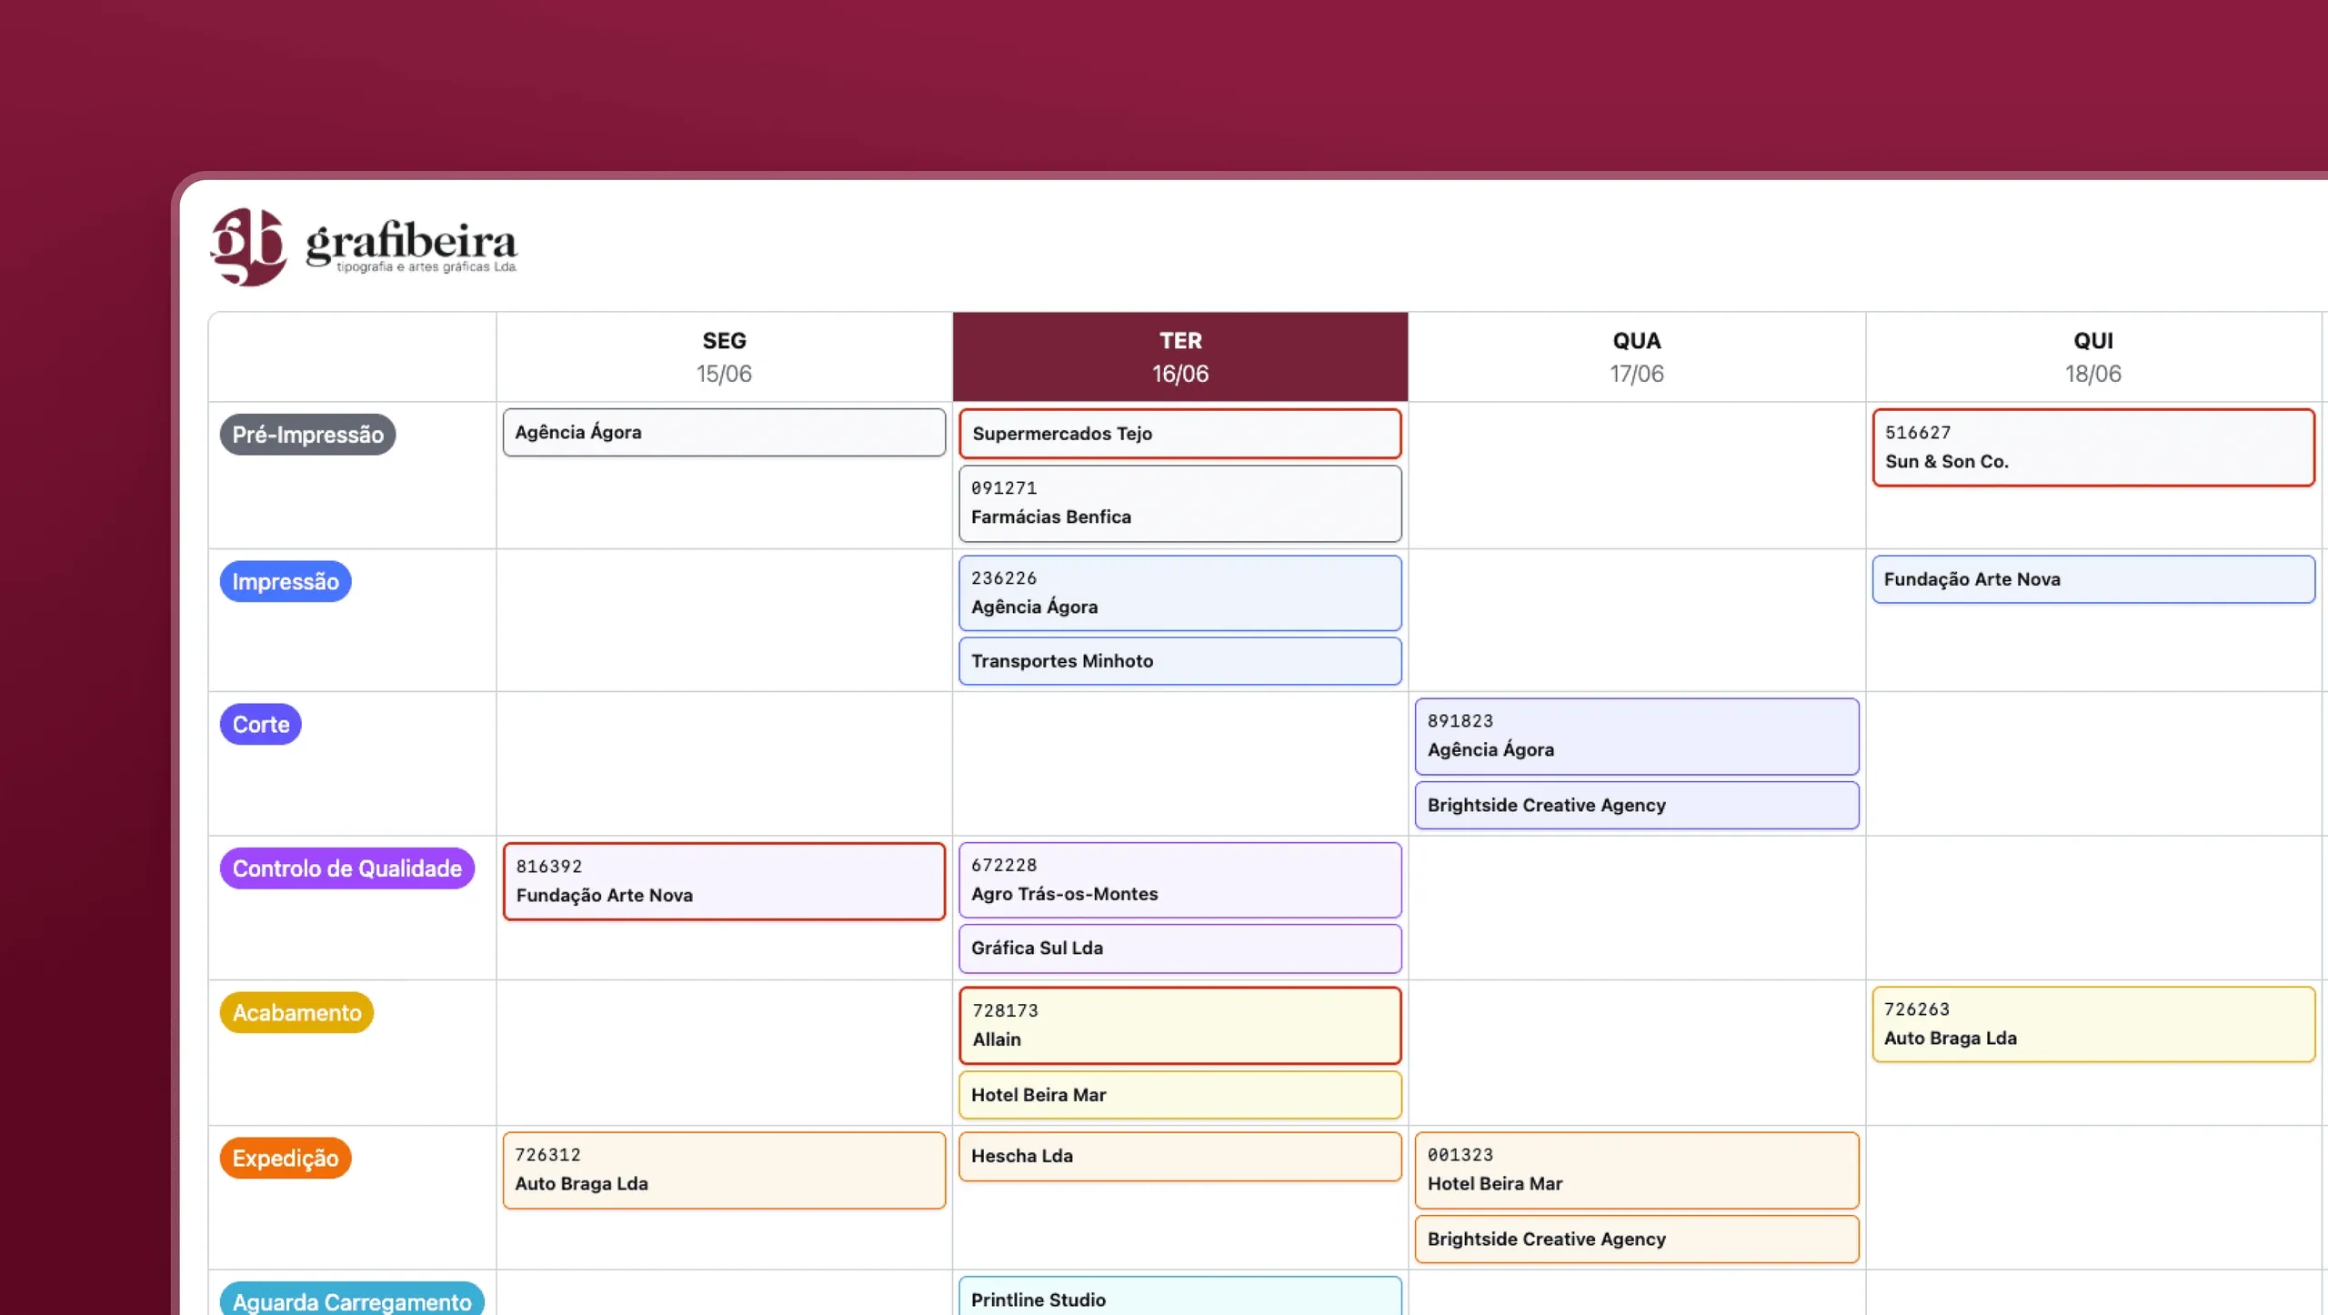Open the 728173 Allain card

tap(1180, 1025)
